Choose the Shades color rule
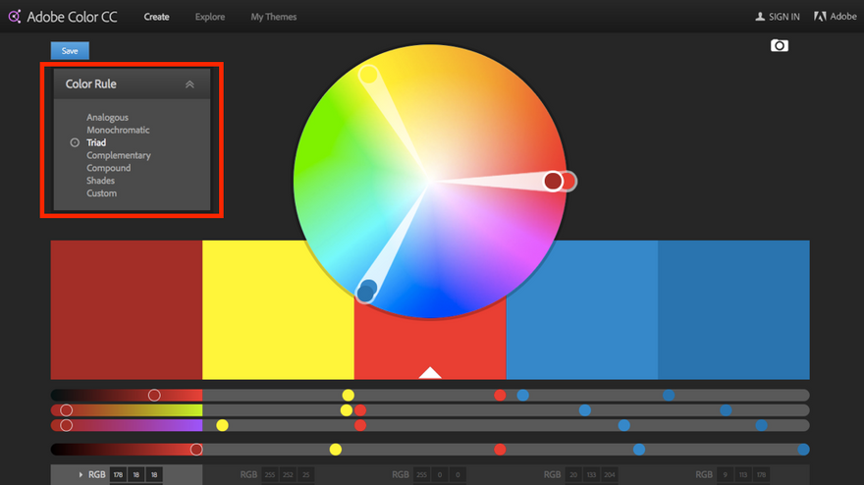This screenshot has height=485, width=864. 100,181
